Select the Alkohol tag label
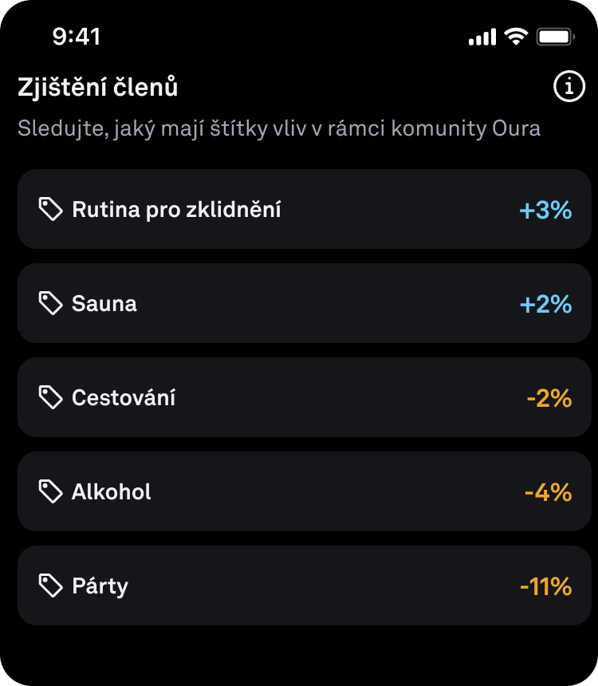This screenshot has height=686, width=598. pos(112,491)
